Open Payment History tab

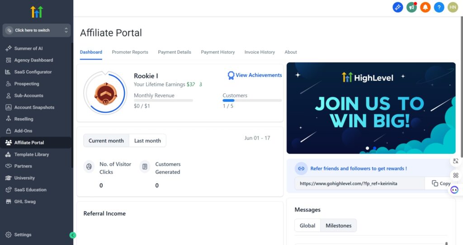coord(218,52)
